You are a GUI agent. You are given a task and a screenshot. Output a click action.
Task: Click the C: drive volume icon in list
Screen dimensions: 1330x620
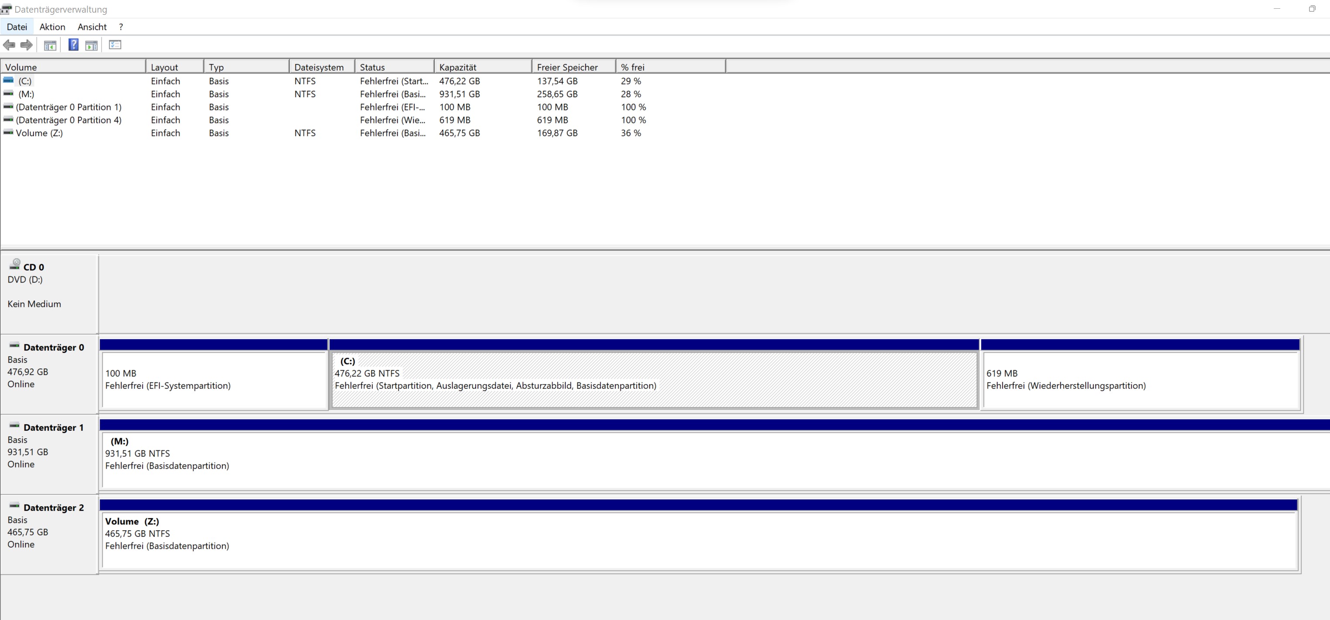coord(8,81)
